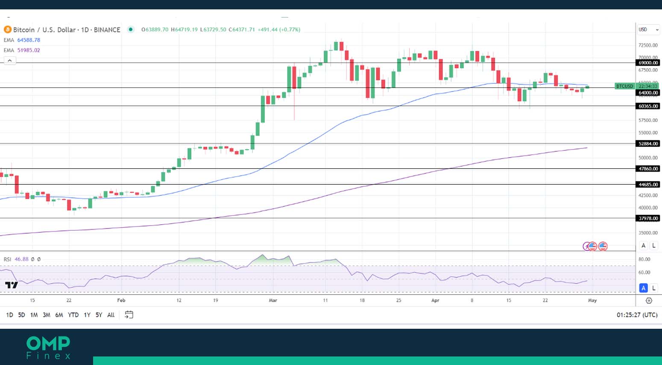Select the 1D date range
662x365 pixels.
[x=9, y=315]
